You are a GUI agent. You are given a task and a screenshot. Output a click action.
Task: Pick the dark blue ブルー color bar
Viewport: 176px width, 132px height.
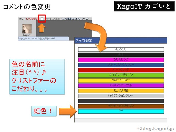tap(121, 65)
